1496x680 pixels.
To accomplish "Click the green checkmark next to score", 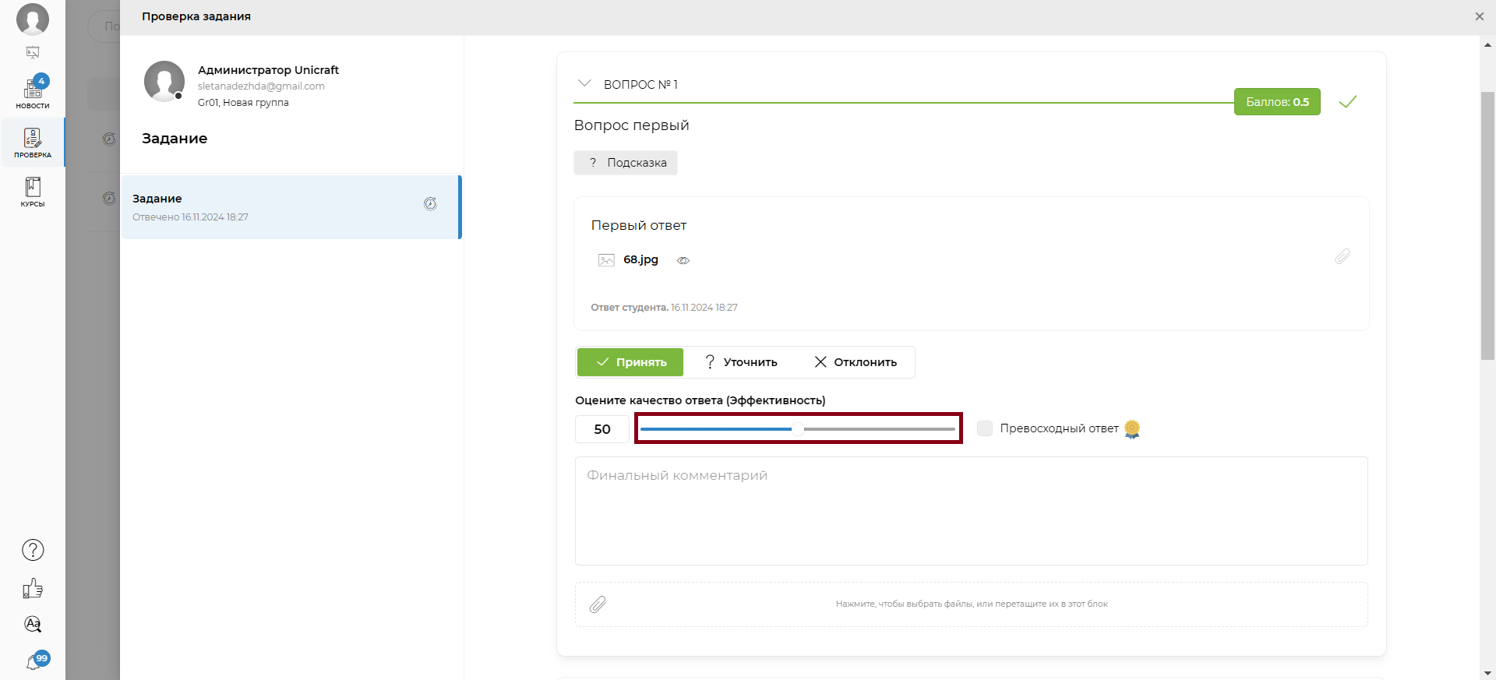I will 1348,101.
